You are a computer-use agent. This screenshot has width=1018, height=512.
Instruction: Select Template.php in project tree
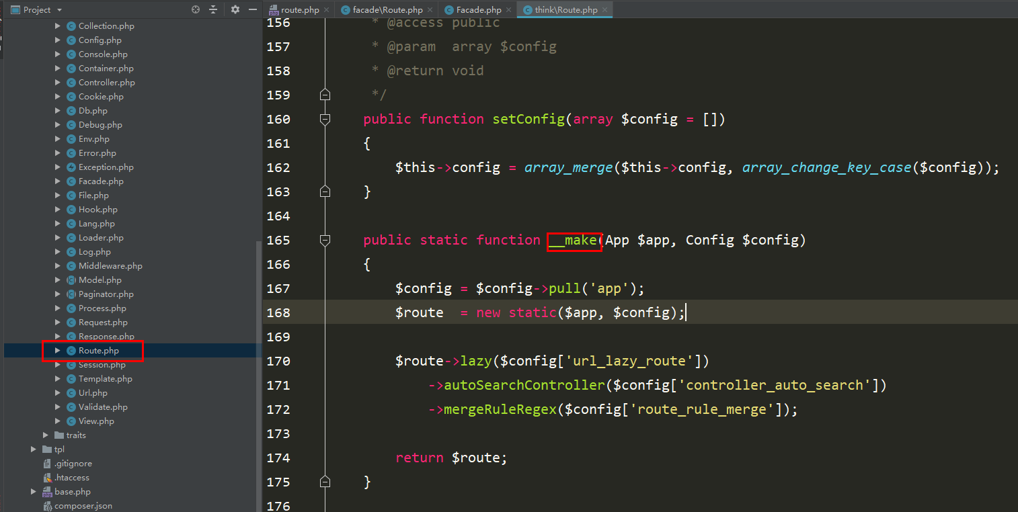point(106,379)
